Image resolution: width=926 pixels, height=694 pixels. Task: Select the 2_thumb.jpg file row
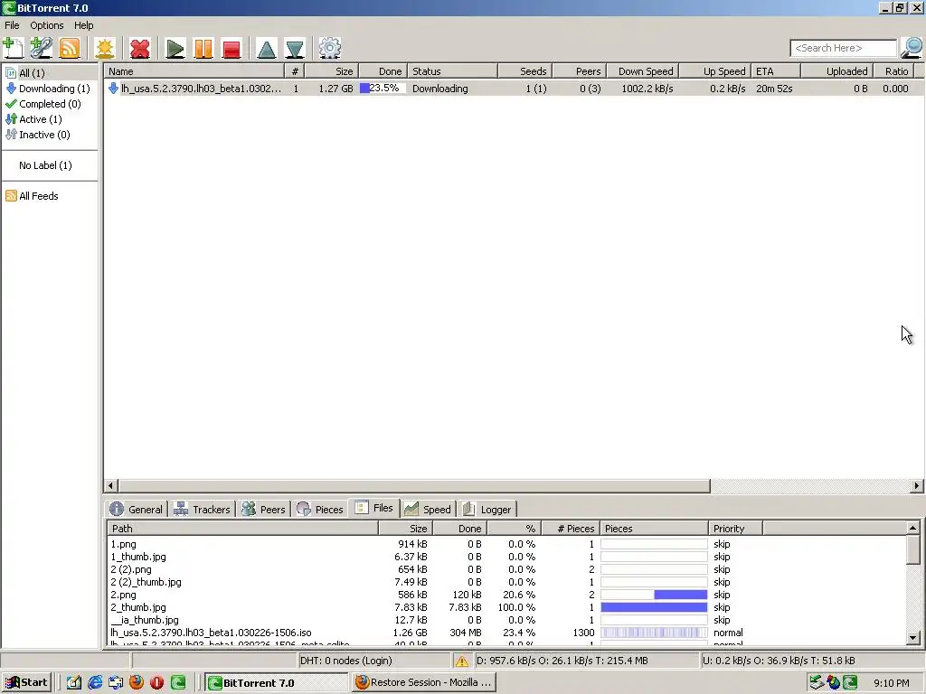[506, 607]
